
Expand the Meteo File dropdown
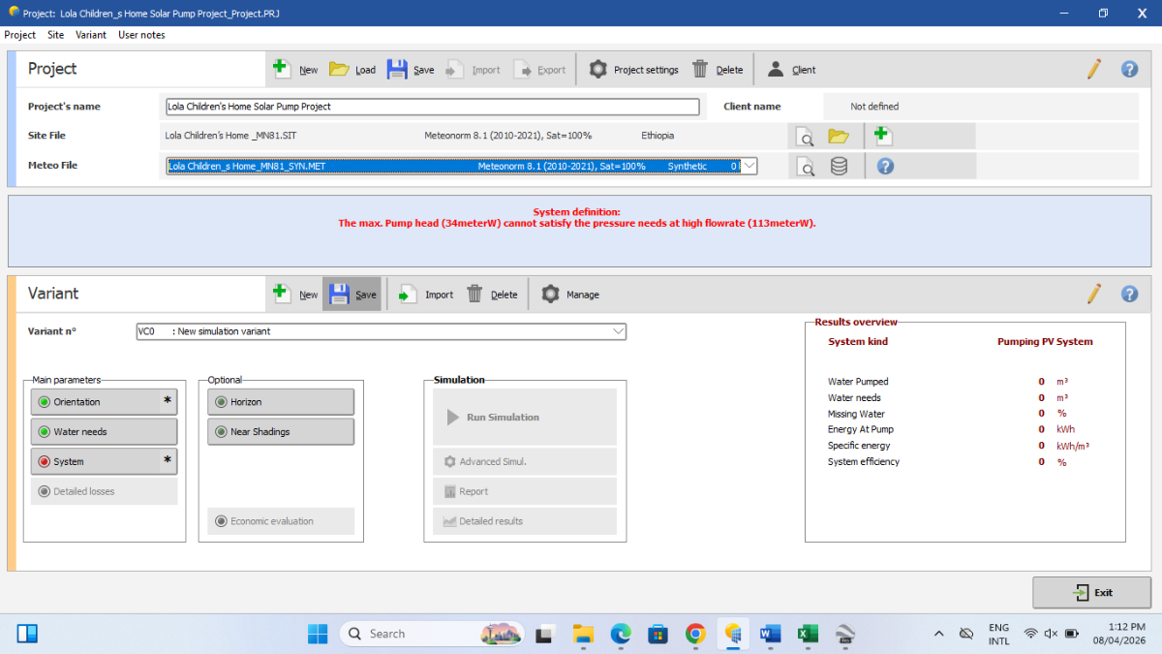[x=748, y=166]
